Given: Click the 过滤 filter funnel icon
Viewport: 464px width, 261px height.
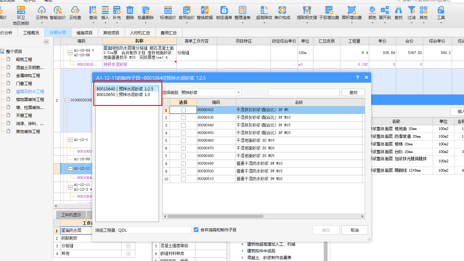Looking at the screenshot, I should coord(412,10).
